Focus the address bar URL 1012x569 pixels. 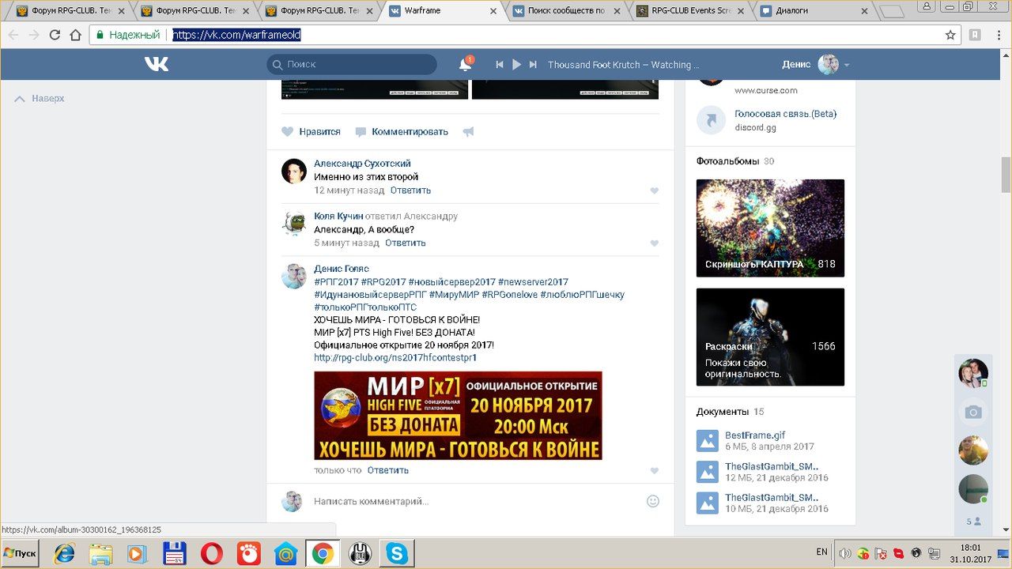tap(237, 35)
